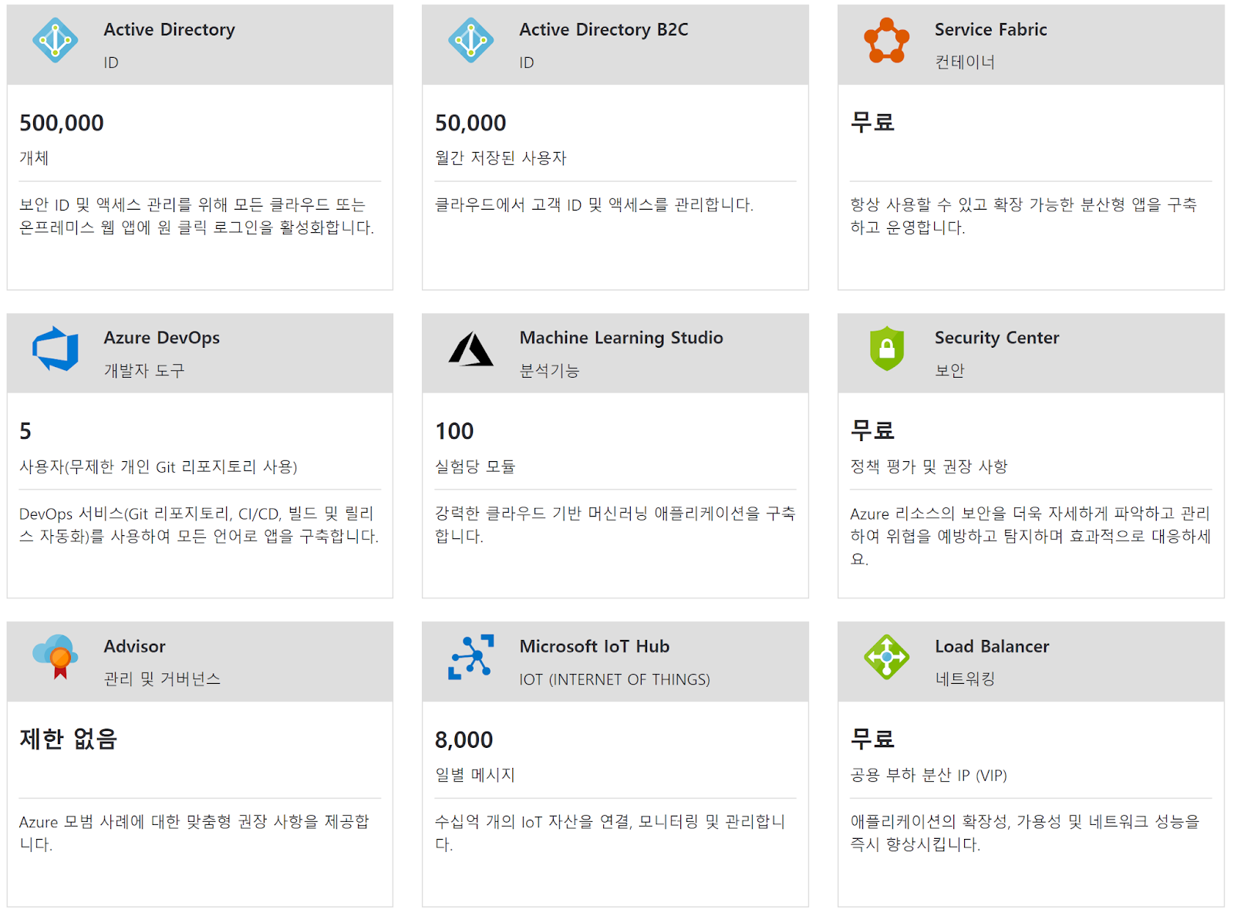Image resolution: width=1234 pixels, height=916 pixels.
Task: Click 무료 in the Security Center card
Action: pos(872,430)
